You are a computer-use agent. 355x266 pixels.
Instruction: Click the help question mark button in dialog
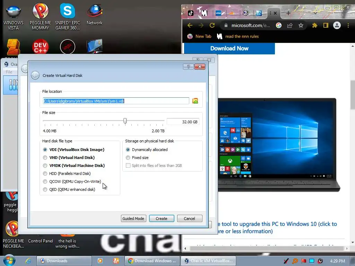188,66
